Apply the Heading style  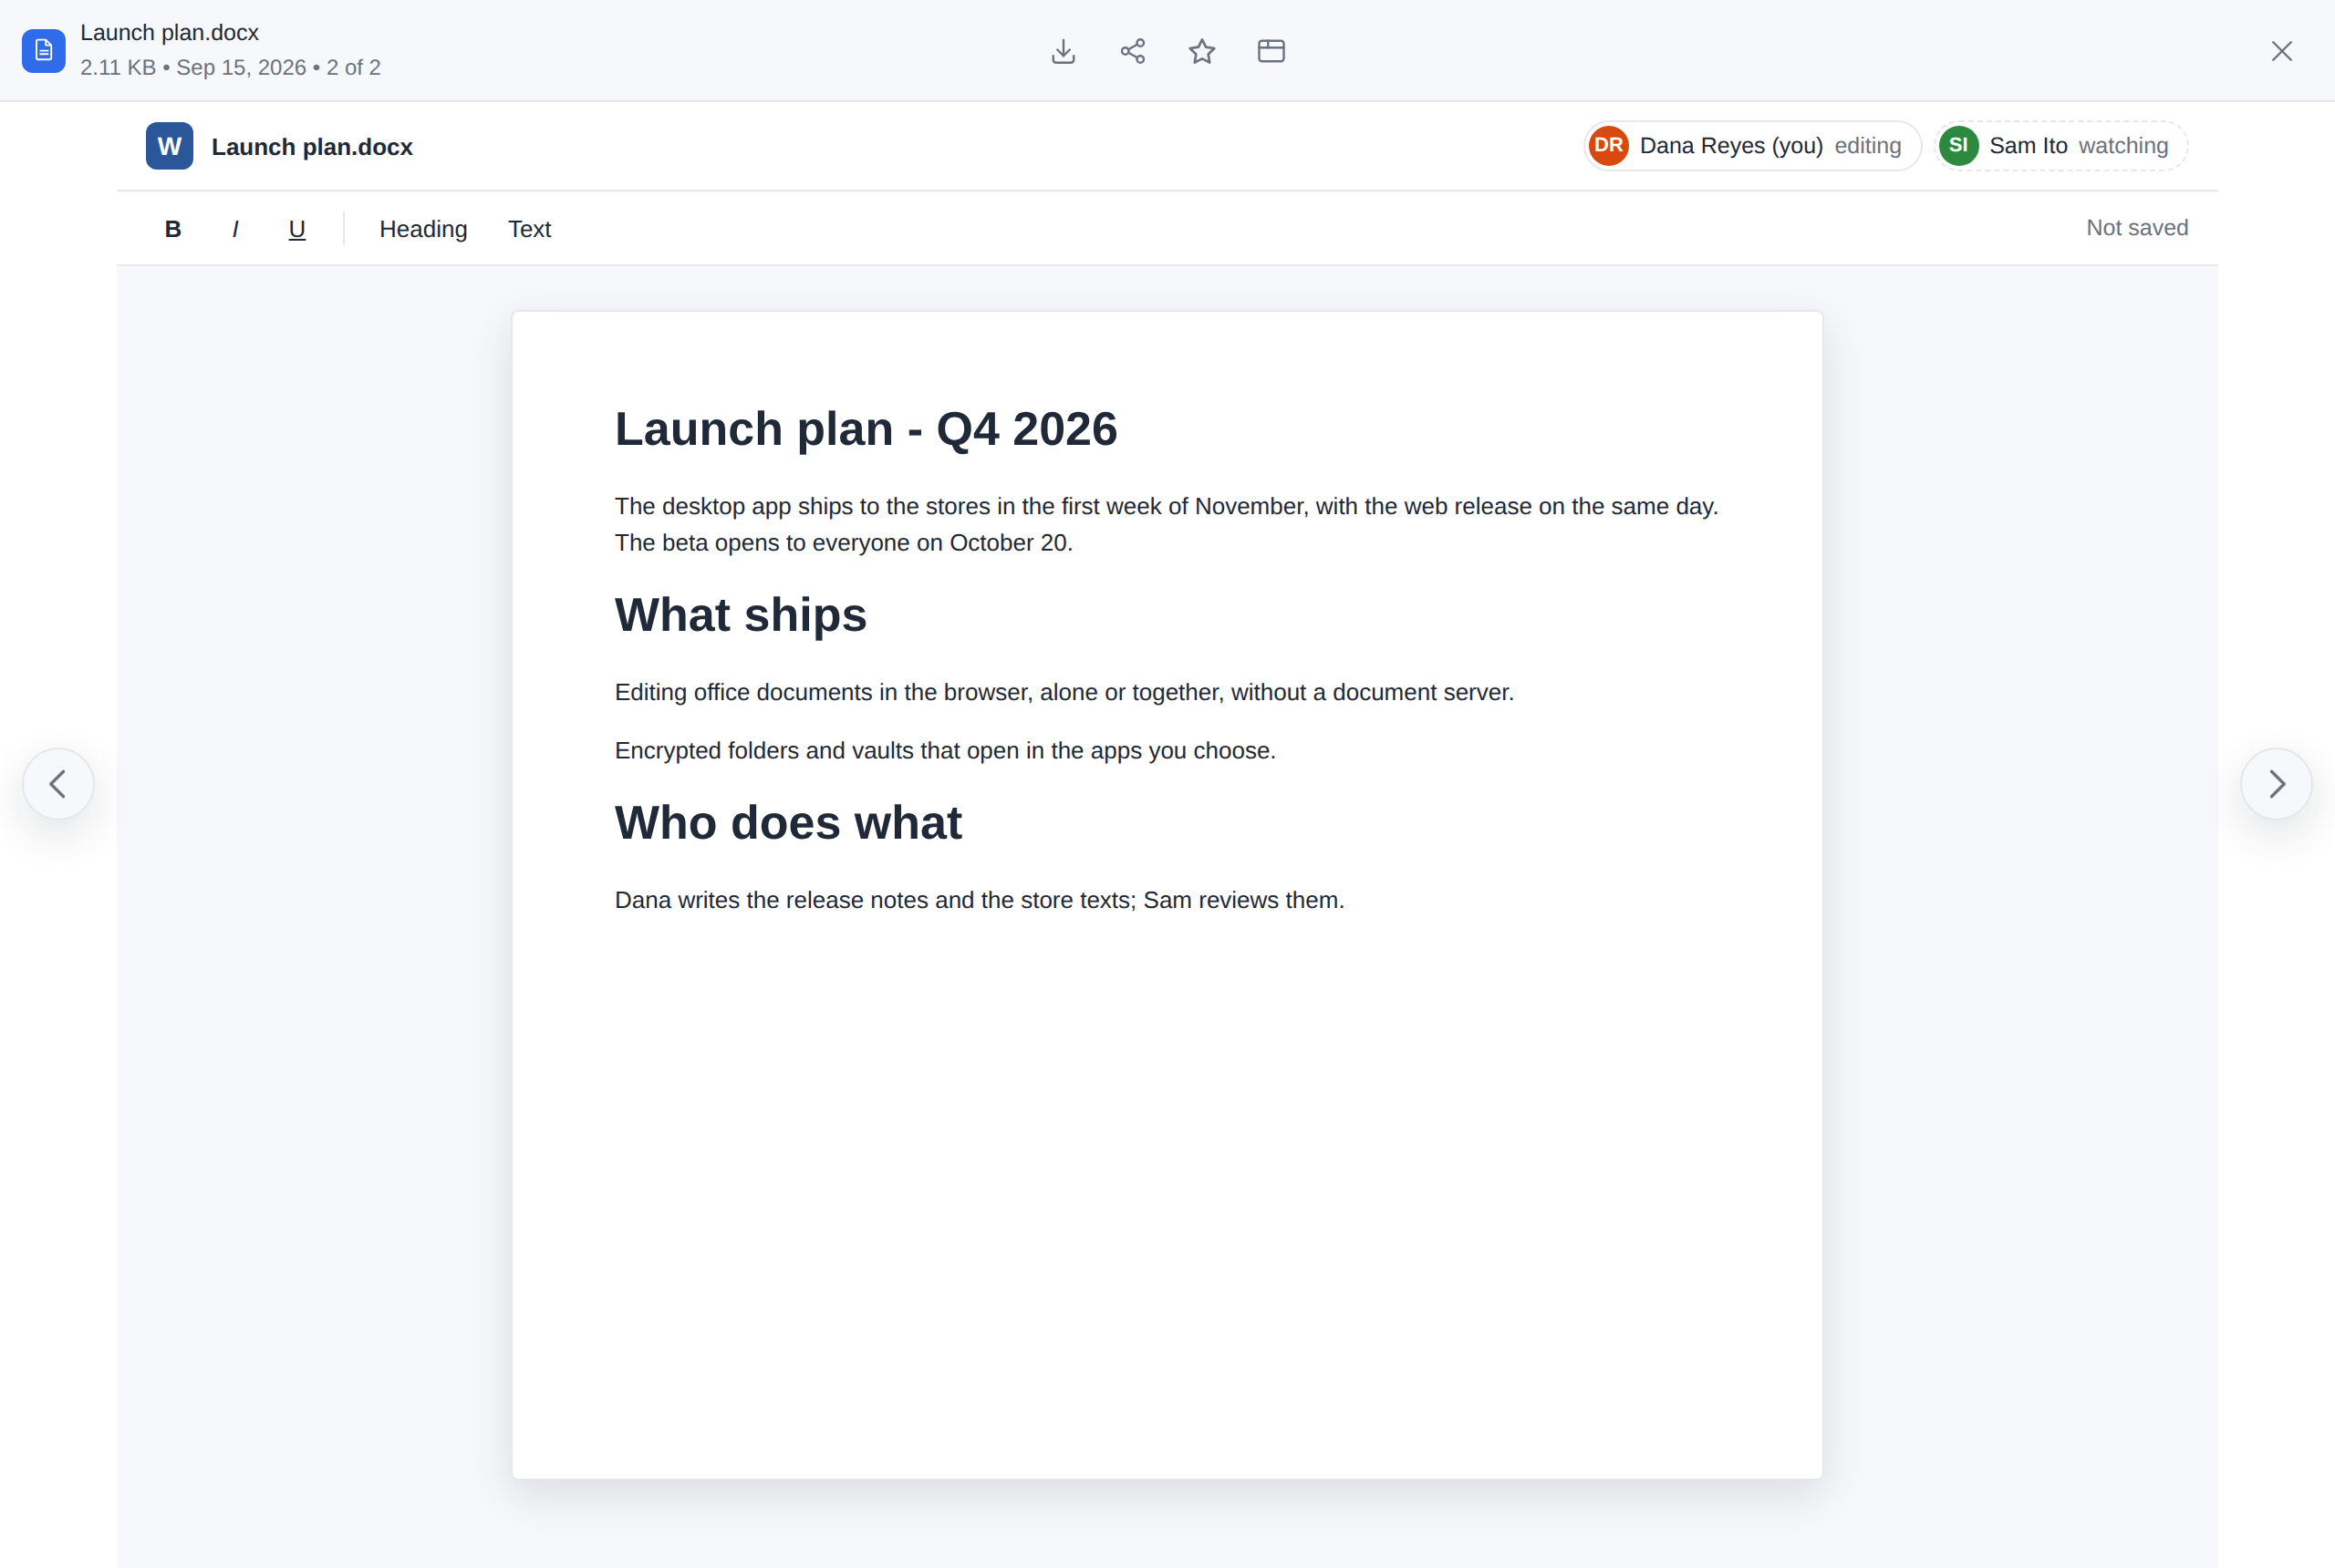(423, 229)
